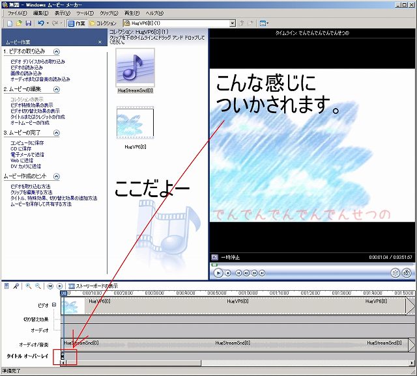Open the 再生(P) menu
The image size is (417, 376).
[x=132, y=13]
